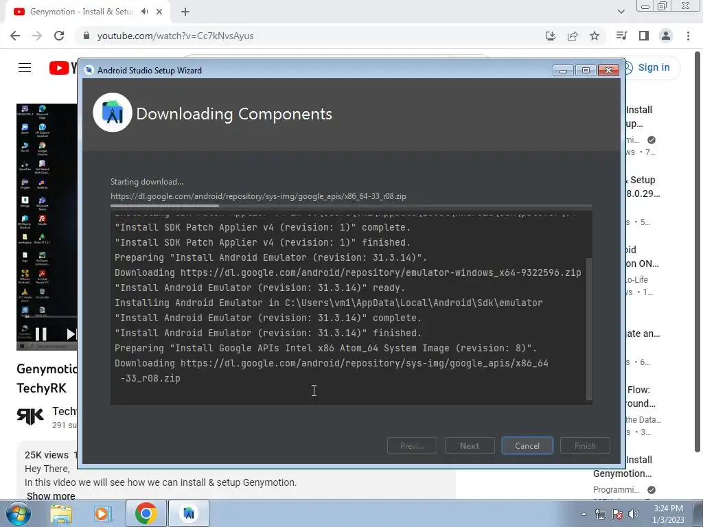
Task: Click the emulator-windows_x64 download log line
Action: (347, 272)
